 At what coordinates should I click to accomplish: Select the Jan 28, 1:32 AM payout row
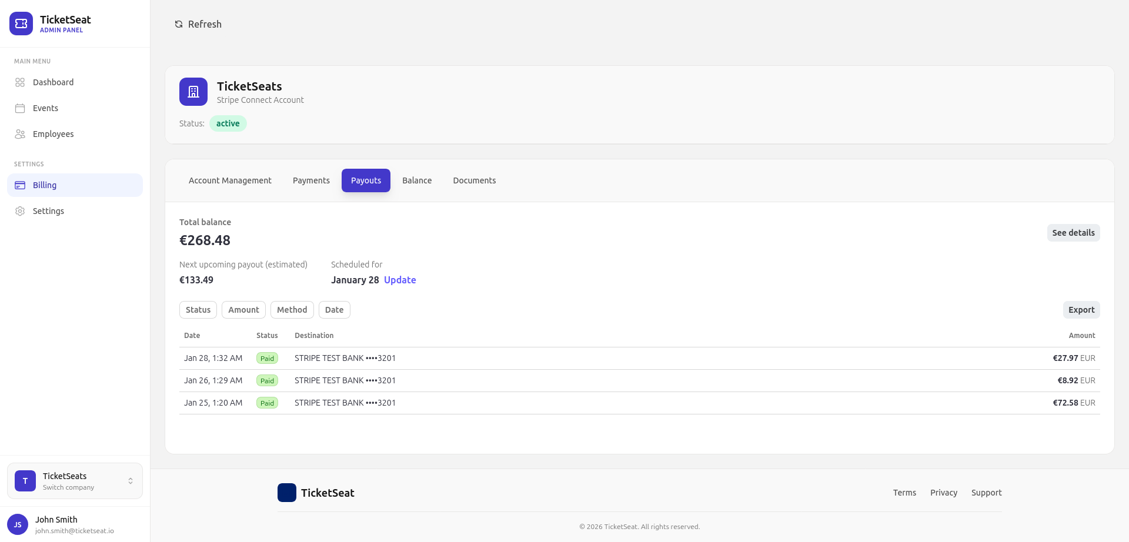pos(640,358)
